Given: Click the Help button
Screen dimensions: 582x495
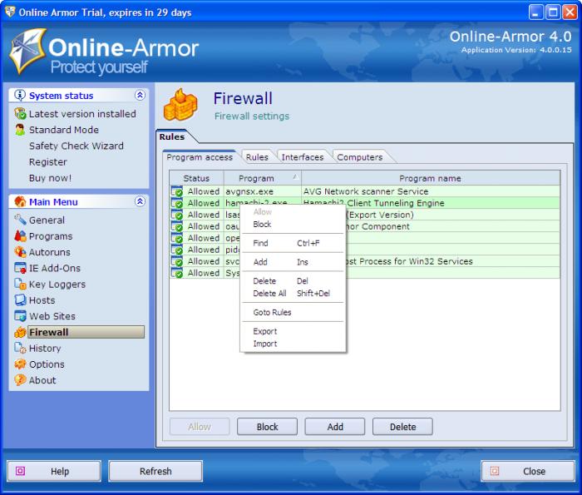Looking at the screenshot, I should point(54,471).
